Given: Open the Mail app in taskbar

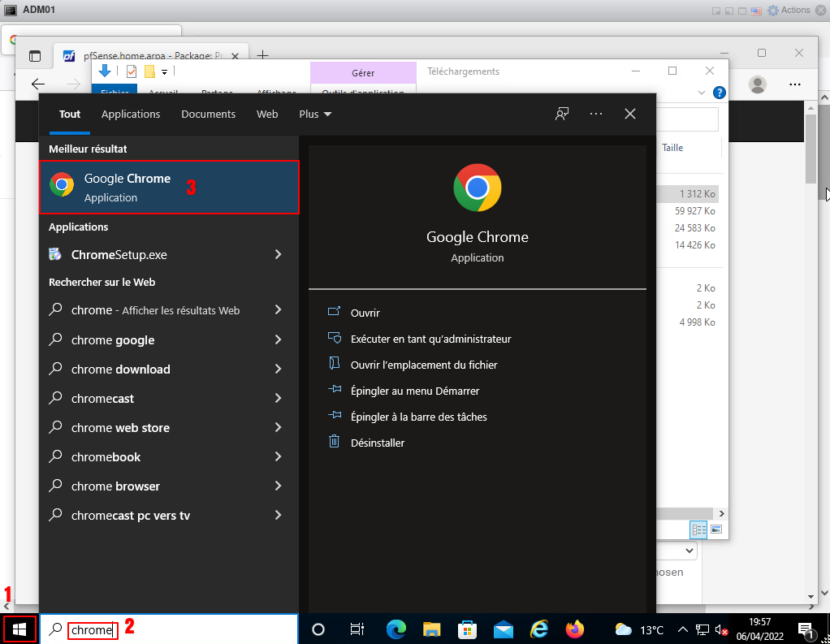Looking at the screenshot, I should point(504,629).
